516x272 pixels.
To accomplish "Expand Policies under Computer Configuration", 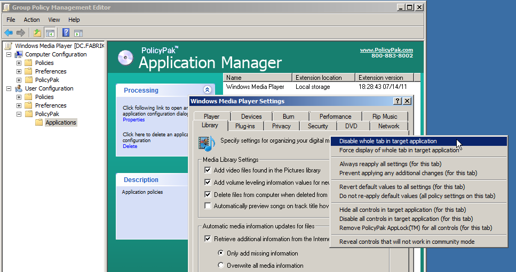I will coord(19,63).
